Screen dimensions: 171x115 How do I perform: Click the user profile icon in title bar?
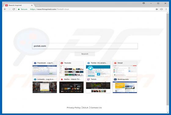tap(144, 3)
